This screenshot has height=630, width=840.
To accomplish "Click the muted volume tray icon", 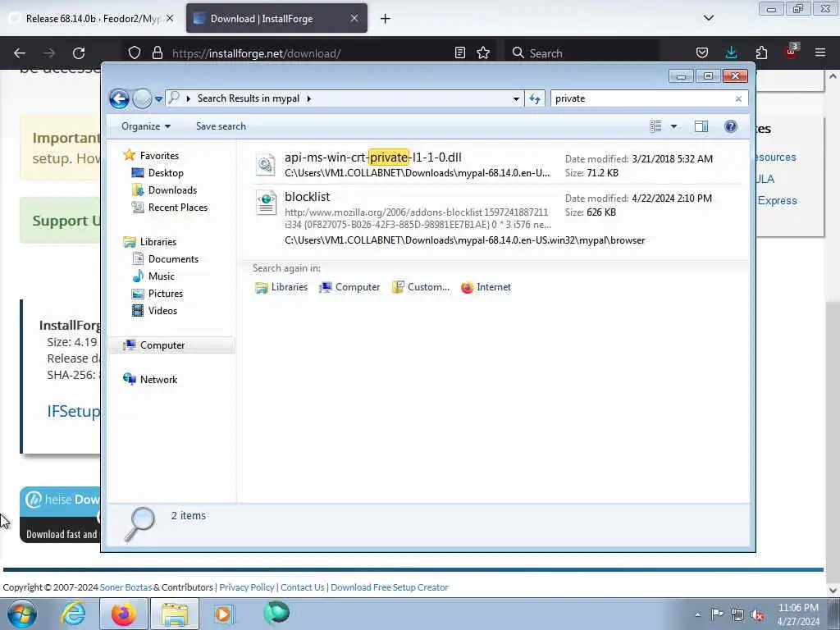I will pyautogui.click(x=757, y=615).
